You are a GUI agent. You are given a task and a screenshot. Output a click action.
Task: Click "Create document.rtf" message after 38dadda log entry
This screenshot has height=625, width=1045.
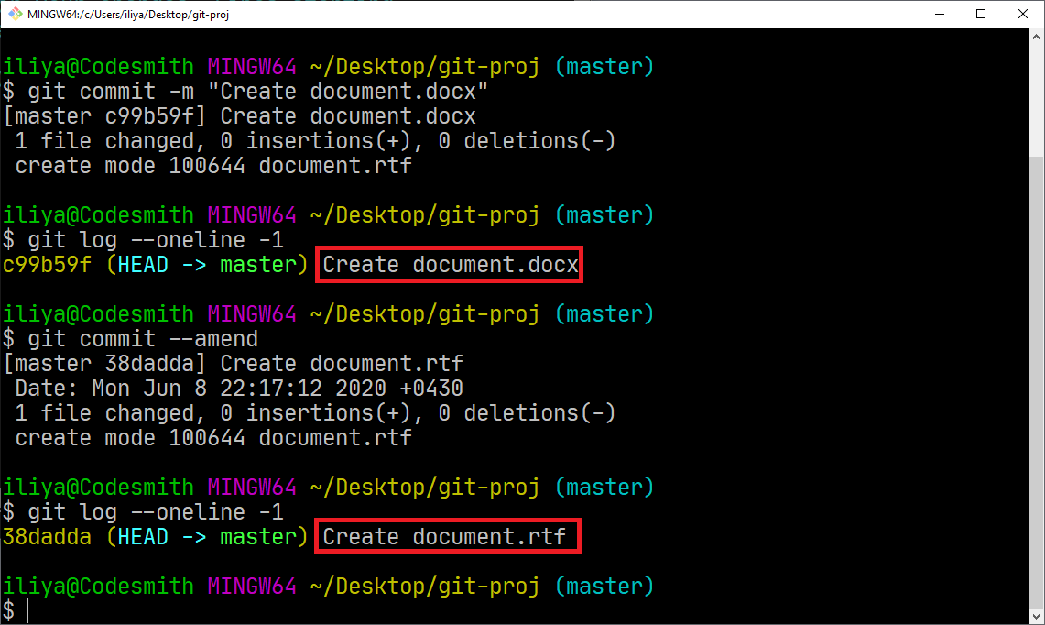pos(444,537)
